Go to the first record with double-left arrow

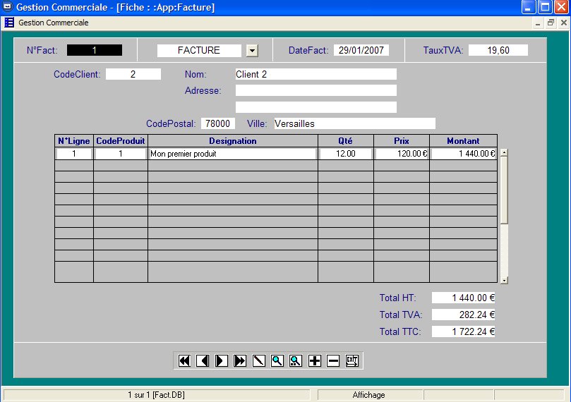pyautogui.click(x=184, y=360)
